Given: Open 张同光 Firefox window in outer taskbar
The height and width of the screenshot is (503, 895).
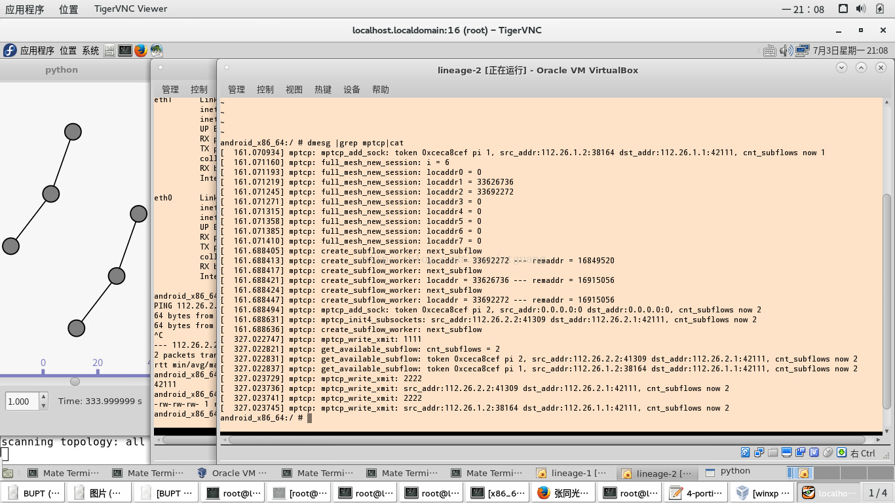Looking at the screenshot, I should click(x=562, y=493).
